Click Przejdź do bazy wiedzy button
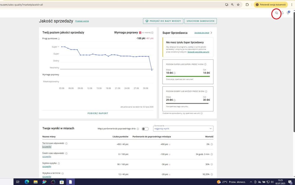The height and width of the screenshot is (185, 295). (162, 21)
